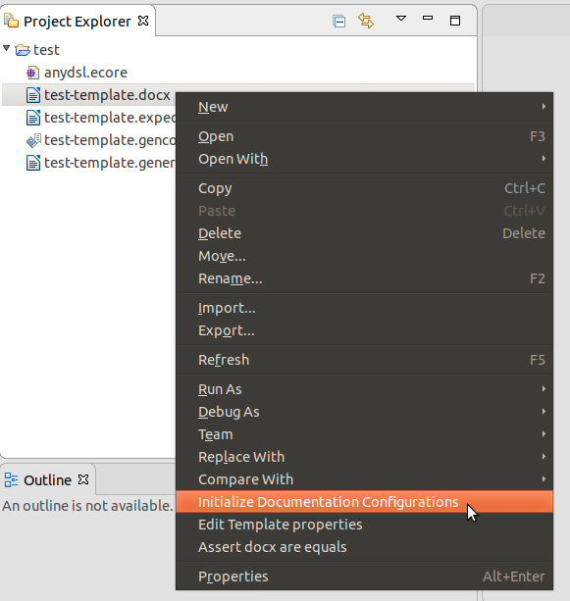
Task: Close the Project Explorer tab
Action: click(143, 21)
